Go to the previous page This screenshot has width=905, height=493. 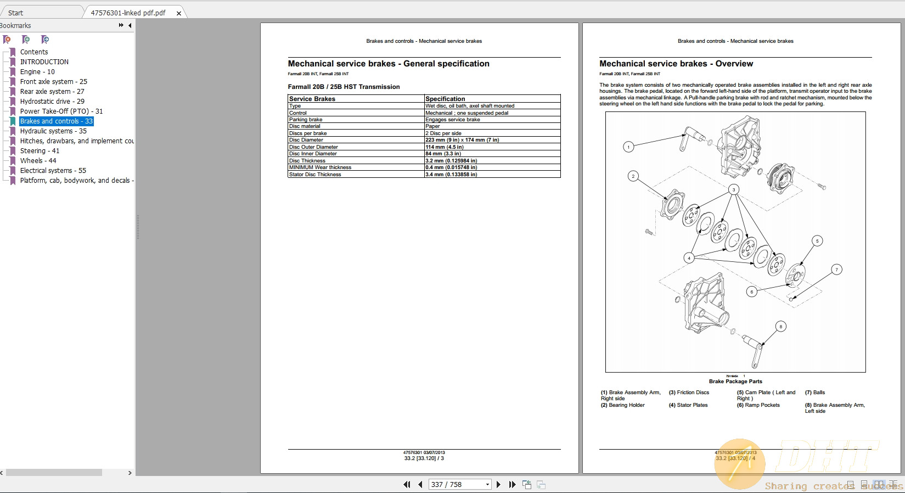pyautogui.click(x=420, y=484)
